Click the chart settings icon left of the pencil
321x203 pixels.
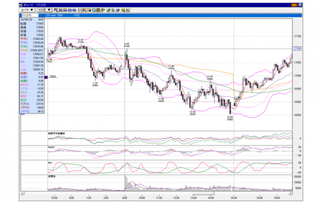103,10
